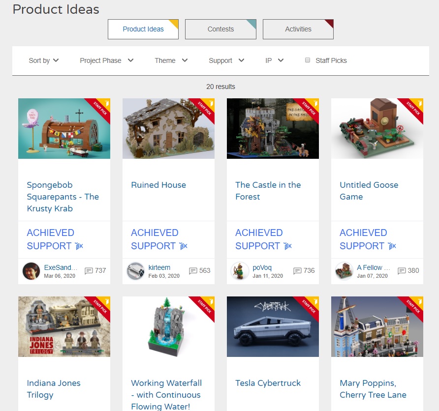Open the Working Waterfall title link
This screenshot has height=411, width=439.
pyautogui.click(x=166, y=394)
